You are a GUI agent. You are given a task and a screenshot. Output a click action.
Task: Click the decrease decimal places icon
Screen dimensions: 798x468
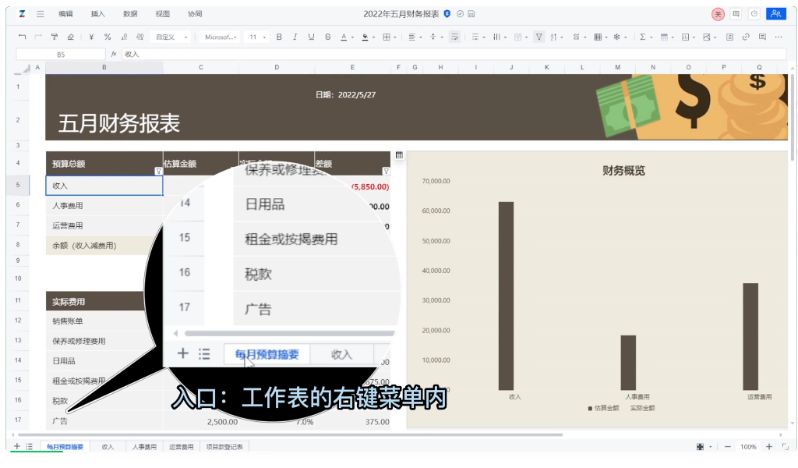pos(124,37)
